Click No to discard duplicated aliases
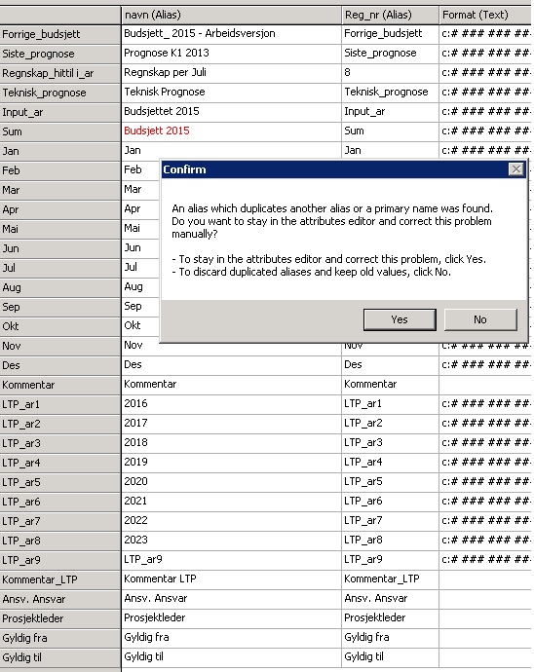 [x=480, y=319]
